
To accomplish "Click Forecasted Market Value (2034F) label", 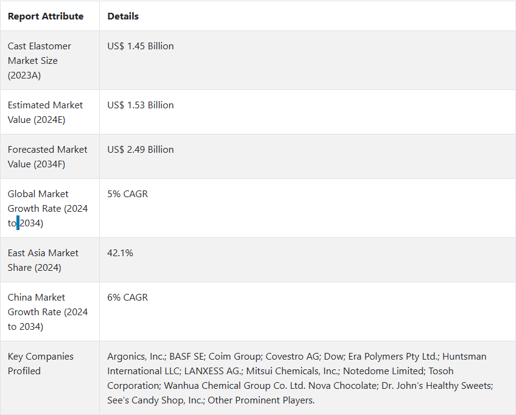I will (x=48, y=156).
